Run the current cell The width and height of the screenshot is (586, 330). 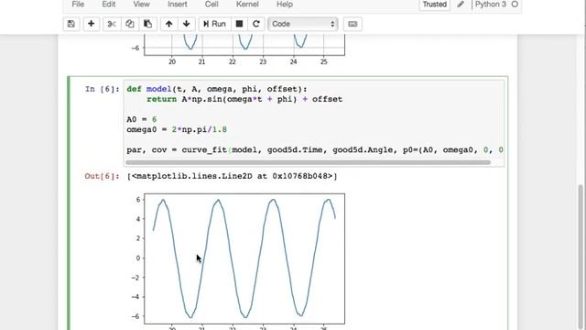click(x=214, y=24)
